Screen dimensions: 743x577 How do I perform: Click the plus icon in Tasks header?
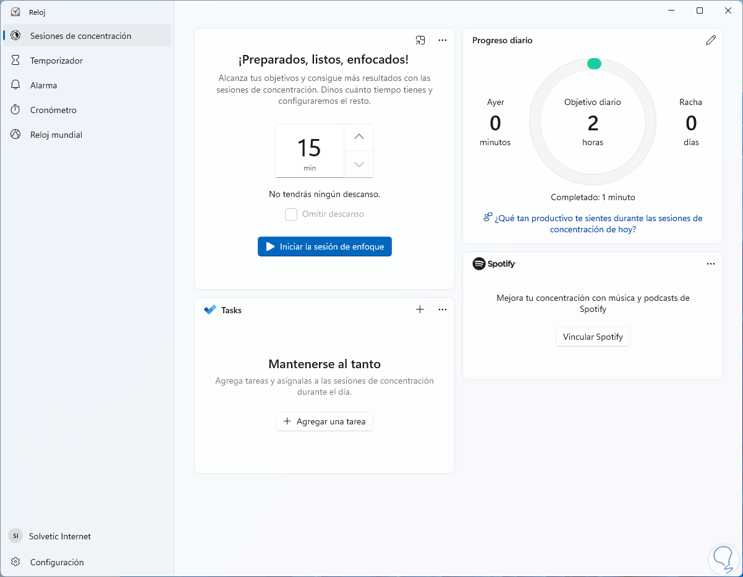coord(420,310)
